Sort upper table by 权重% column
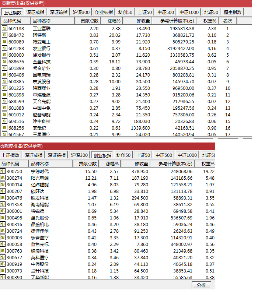Image resolution: width=258 pixels, height=306 pixels. 208,21
